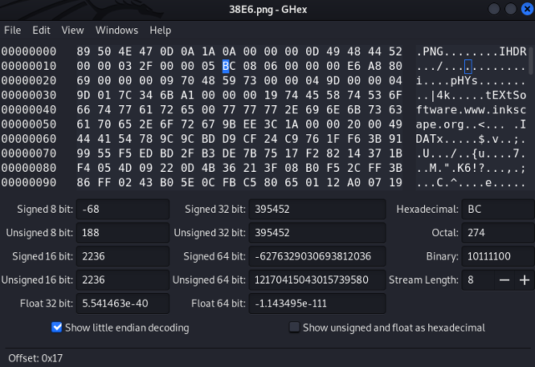
Task: Click the hex view vertical scrollbar
Action: coord(530,61)
